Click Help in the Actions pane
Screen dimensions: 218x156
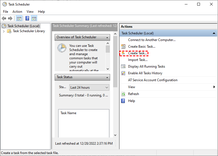pos(131,101)
